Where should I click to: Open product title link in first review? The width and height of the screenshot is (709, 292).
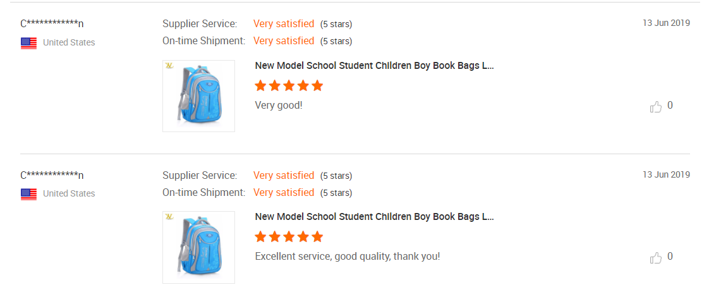tap(374, 66)
